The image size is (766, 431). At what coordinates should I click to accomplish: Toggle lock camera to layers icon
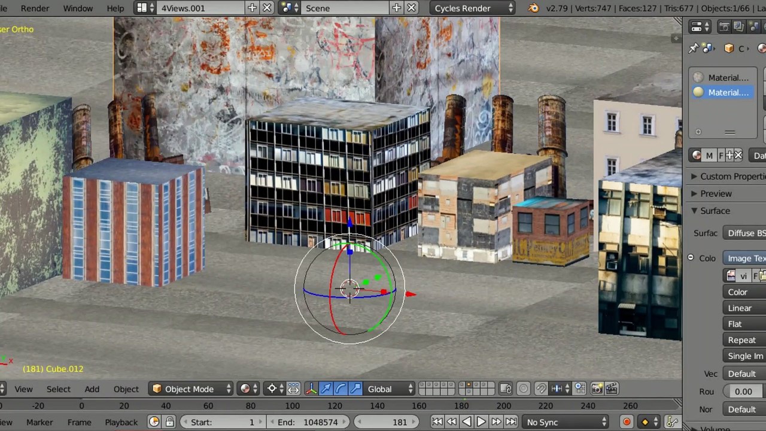505,389
